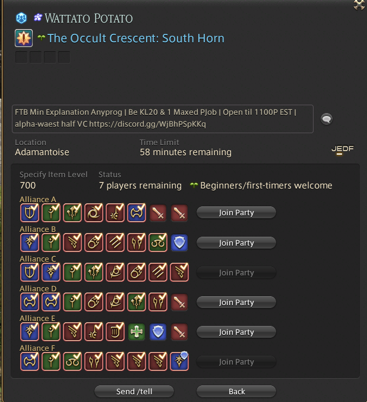Viewport: 367px width, 402px height.
Task: Open the comment speech bubble icon
Action: 327,119
